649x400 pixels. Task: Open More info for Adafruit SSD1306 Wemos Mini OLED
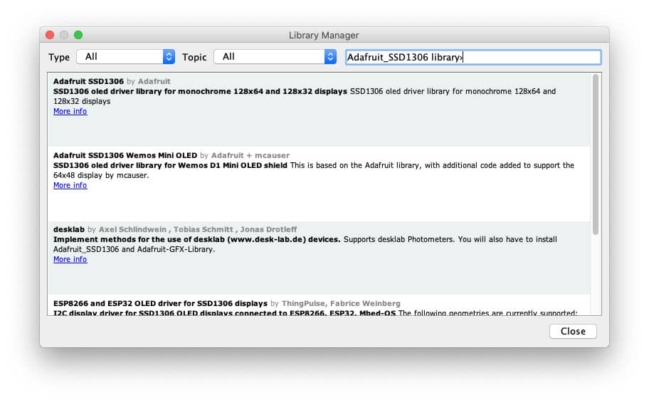70,185
